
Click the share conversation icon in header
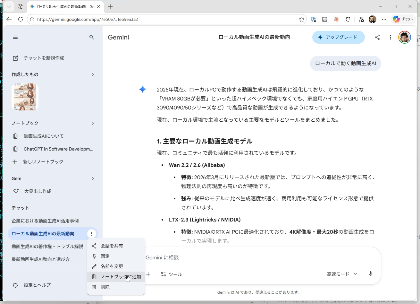pyautogui.click(x=377, y=37)
